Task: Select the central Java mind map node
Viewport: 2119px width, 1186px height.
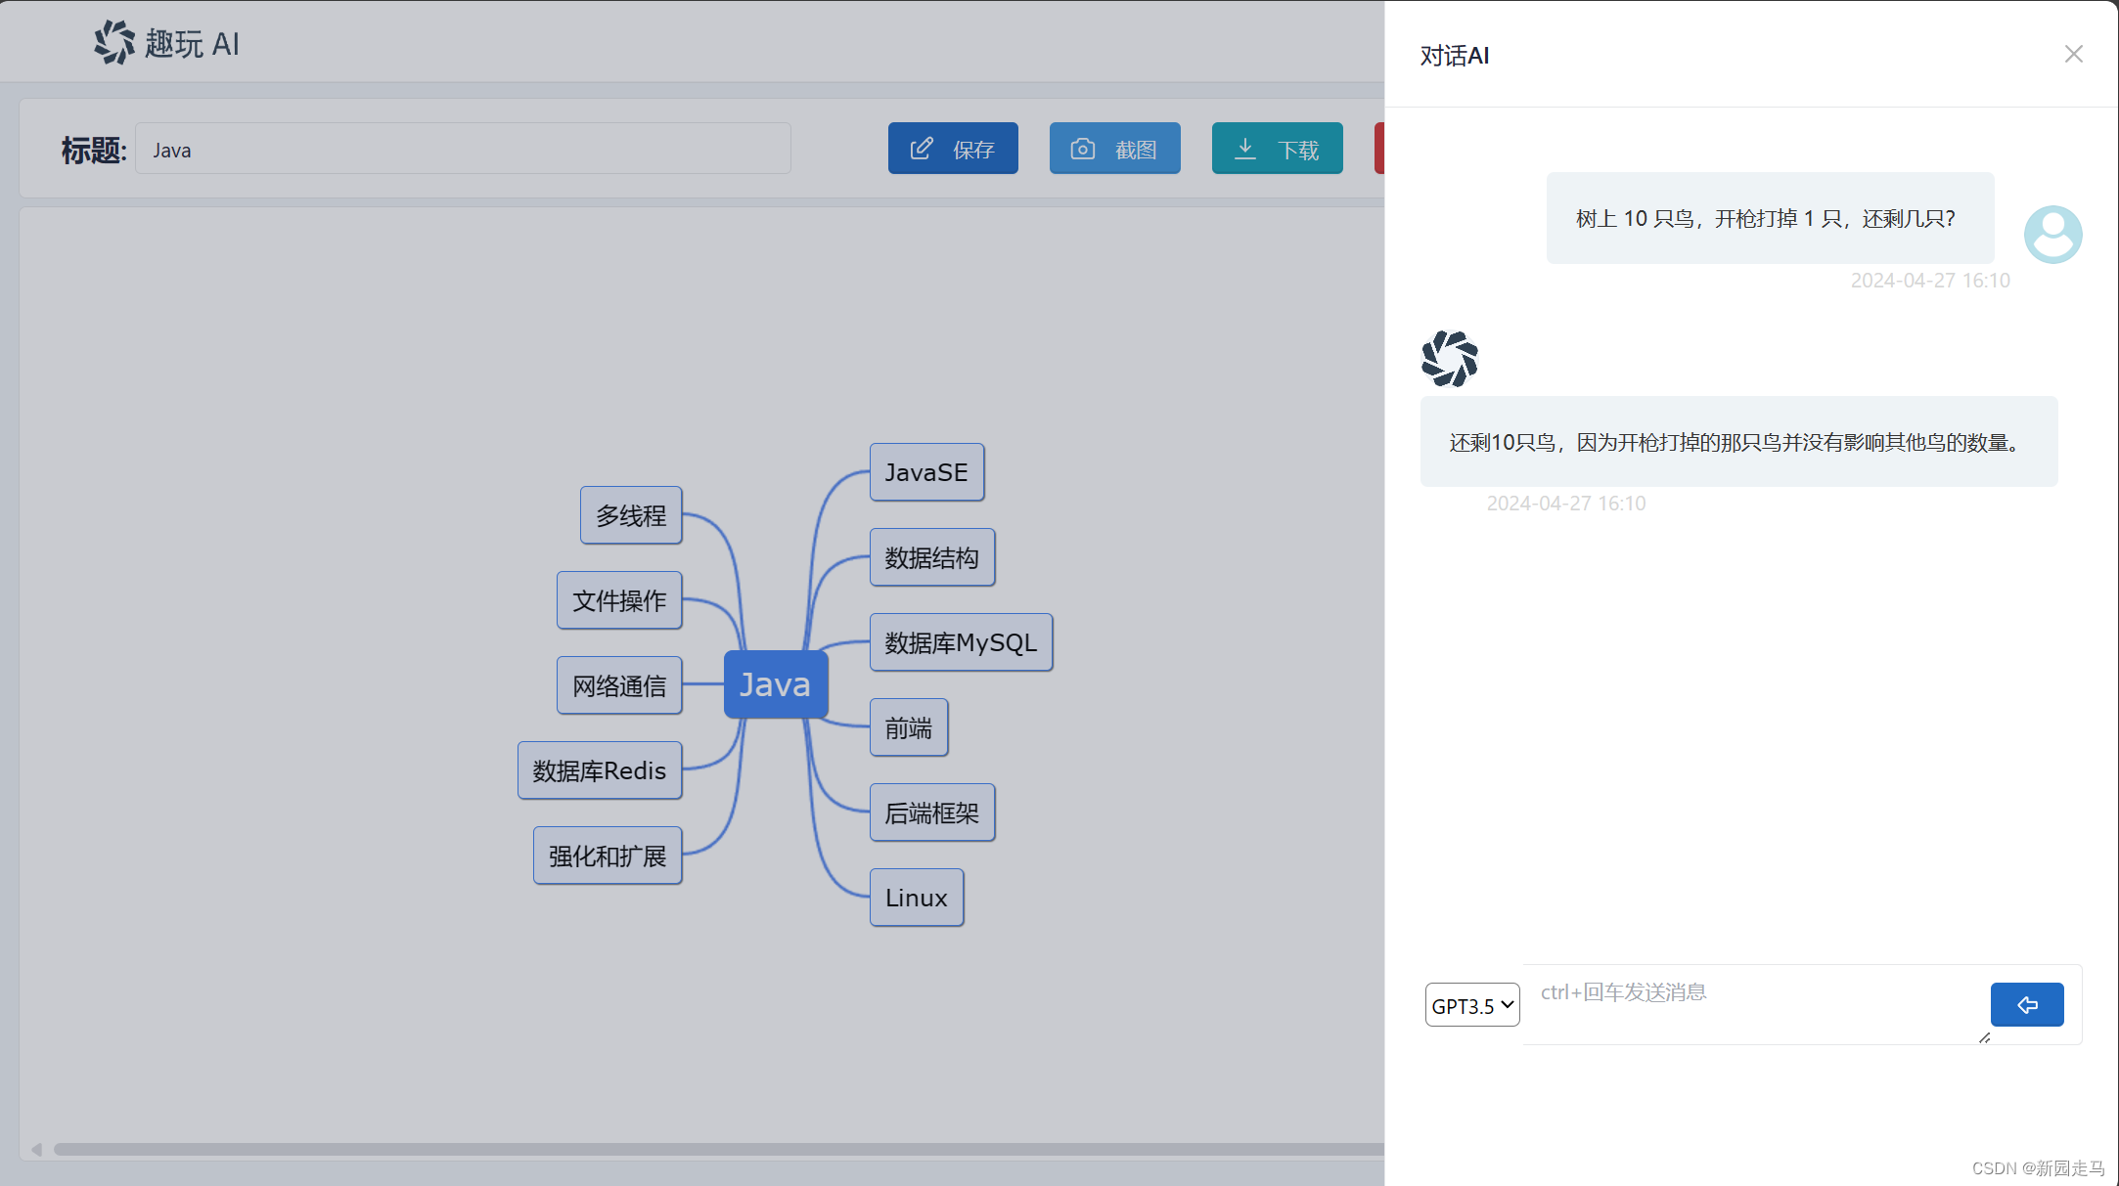Action: 775,684
